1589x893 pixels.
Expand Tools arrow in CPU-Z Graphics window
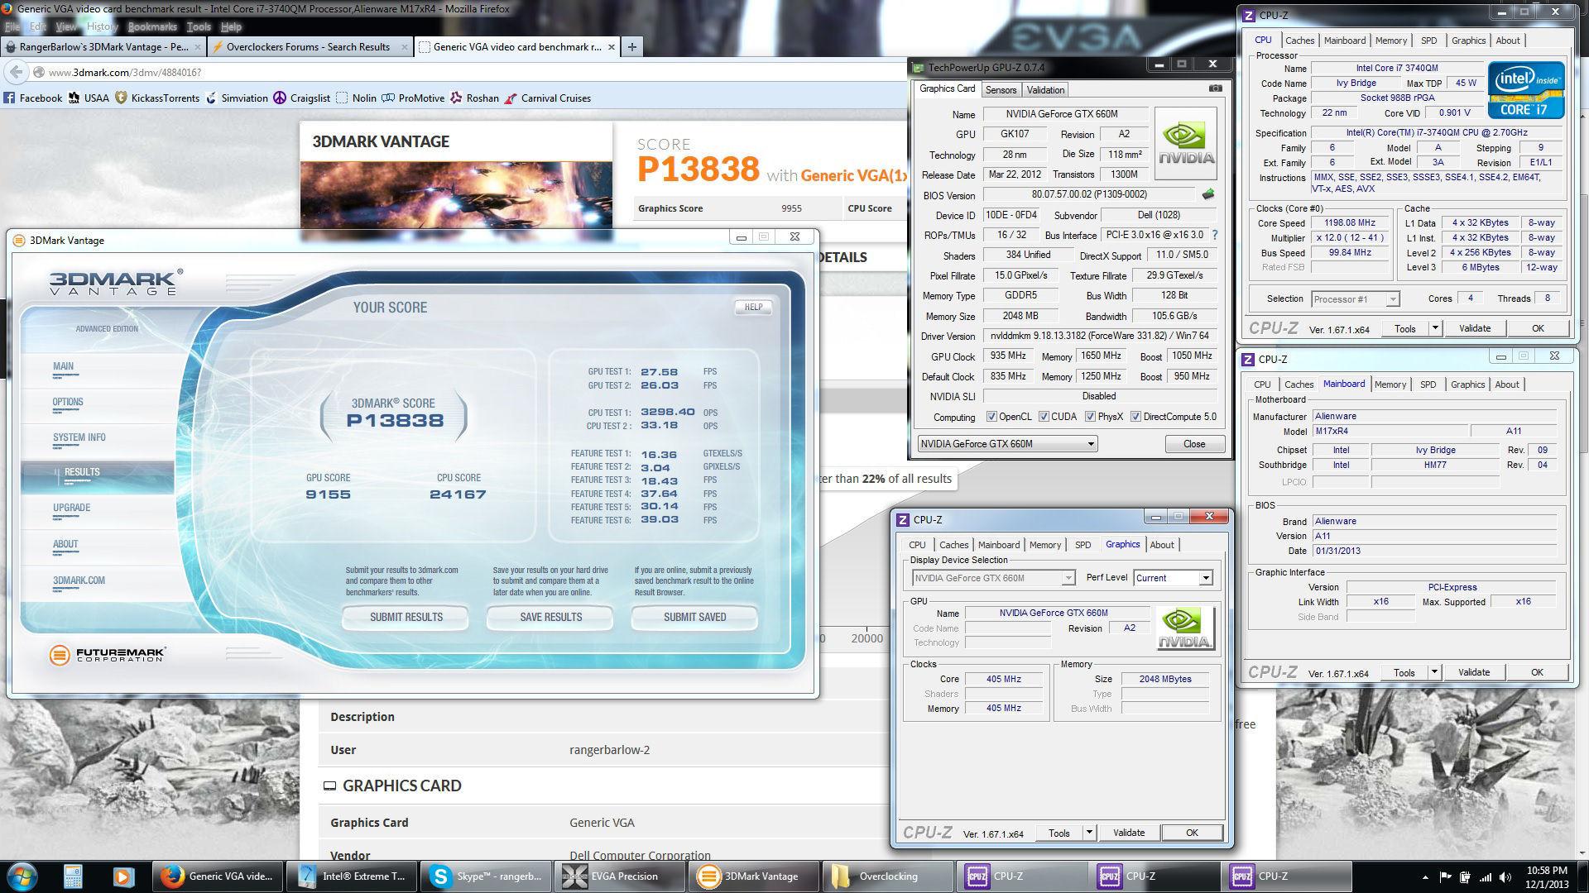1089,833
